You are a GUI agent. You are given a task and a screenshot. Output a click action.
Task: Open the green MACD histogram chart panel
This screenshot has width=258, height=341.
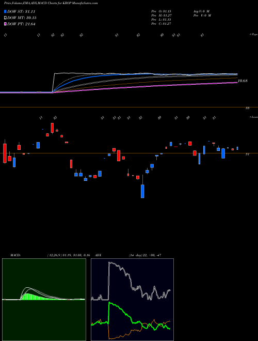point(44,300)
